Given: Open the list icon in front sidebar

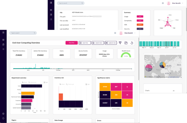Looking at the screenshot, I should click(x=3, y=49).
